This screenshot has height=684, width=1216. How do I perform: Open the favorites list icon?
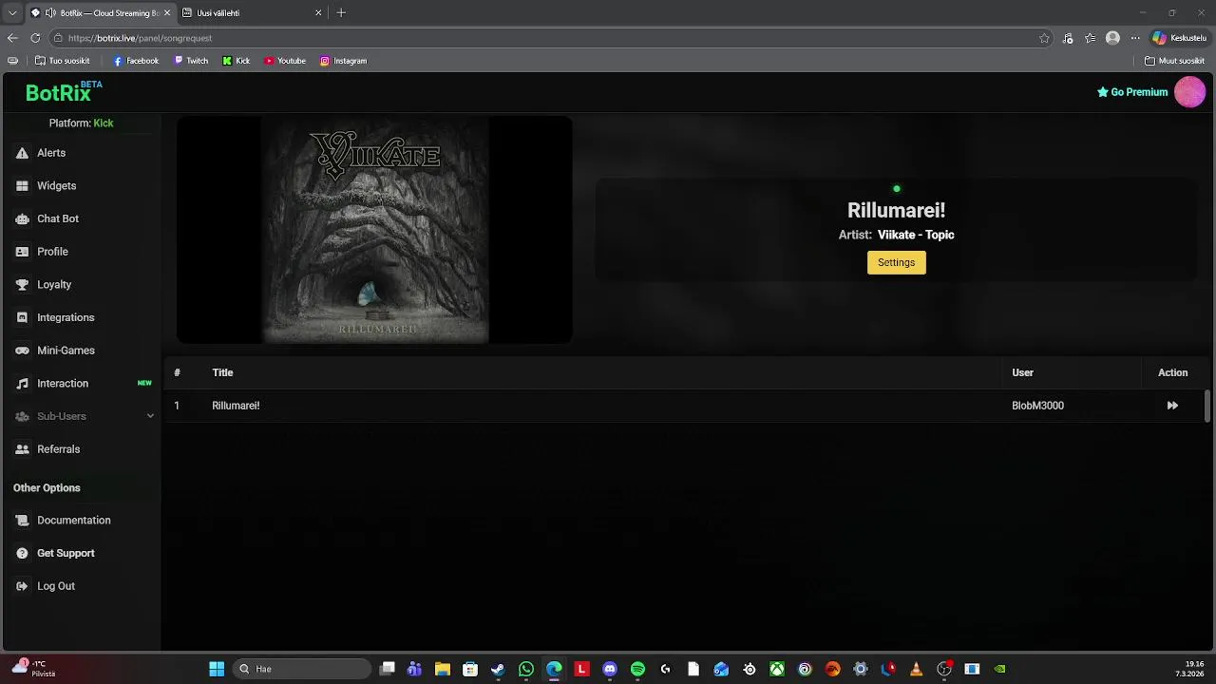(1090, 38)
